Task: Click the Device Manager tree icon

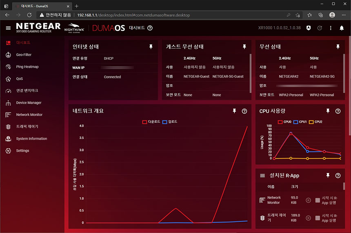Action: click(8, 103)
